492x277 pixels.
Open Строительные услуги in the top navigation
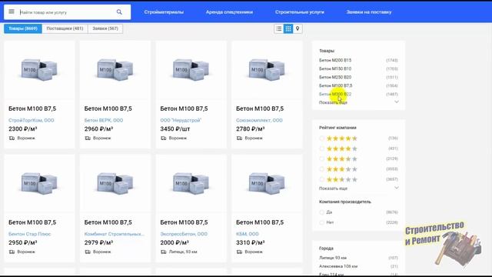pos(300,12)
